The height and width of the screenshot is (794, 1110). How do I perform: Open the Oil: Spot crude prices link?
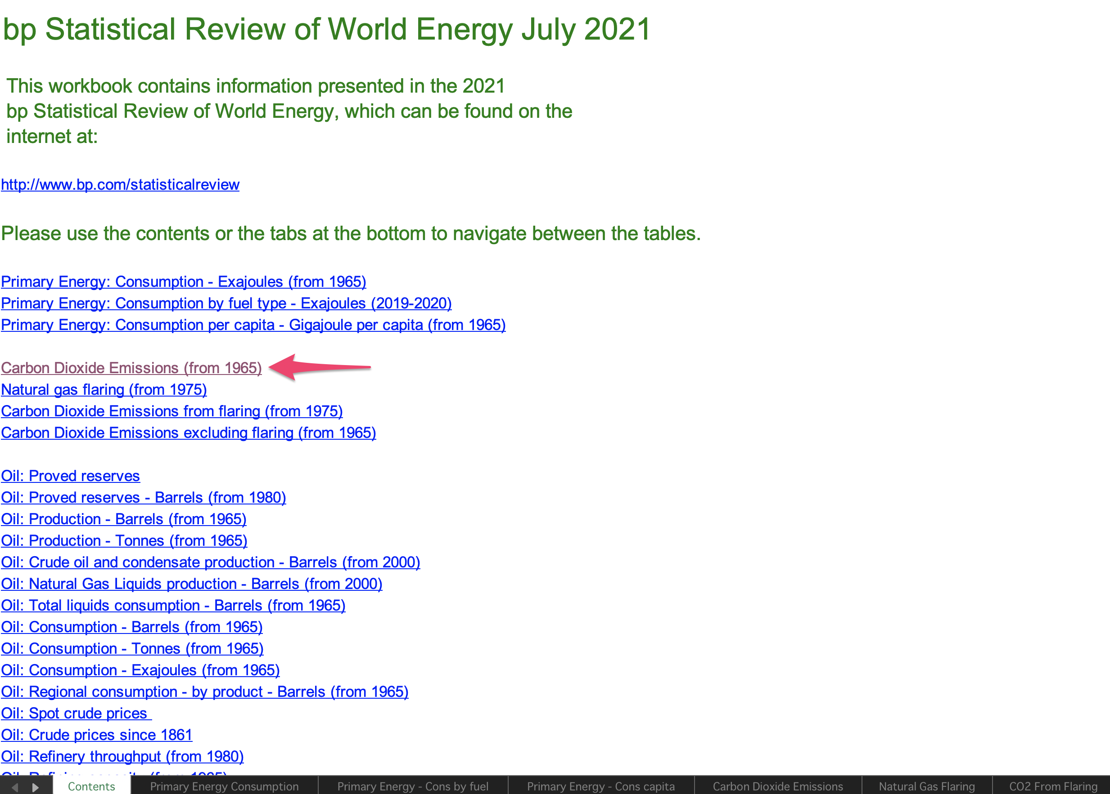coord(77,713)
